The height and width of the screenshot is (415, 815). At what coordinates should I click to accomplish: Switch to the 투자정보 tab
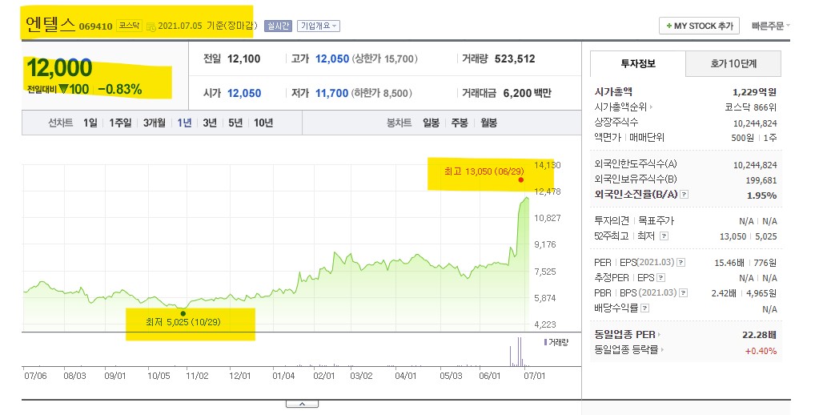[638, 64]
